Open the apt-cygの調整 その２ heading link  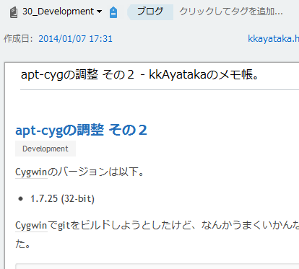coord(81,130)
